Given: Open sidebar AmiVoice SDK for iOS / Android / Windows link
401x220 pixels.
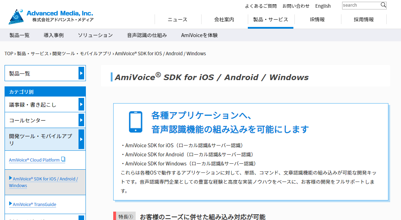Looking at the screenshot, I should (x=43, y=182).
